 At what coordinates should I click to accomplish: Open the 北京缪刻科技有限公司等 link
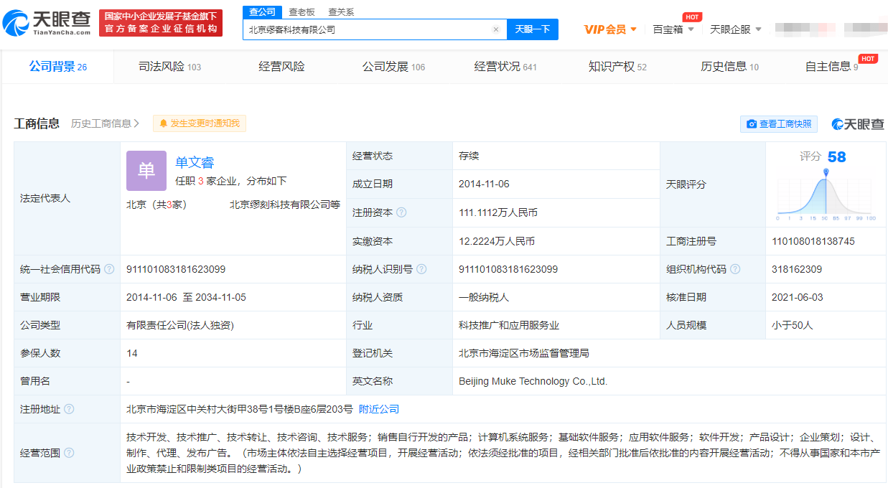(x=285, y=205)
